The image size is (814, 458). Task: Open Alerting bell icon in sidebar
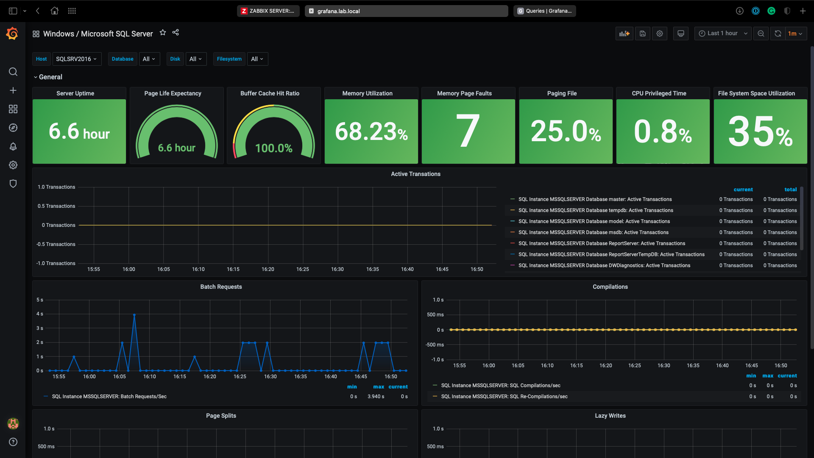[x=13, y=146]
